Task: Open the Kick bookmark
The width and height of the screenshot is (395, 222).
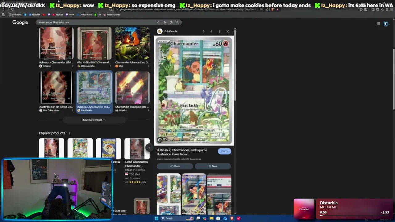Action: (x=98, y=14)
